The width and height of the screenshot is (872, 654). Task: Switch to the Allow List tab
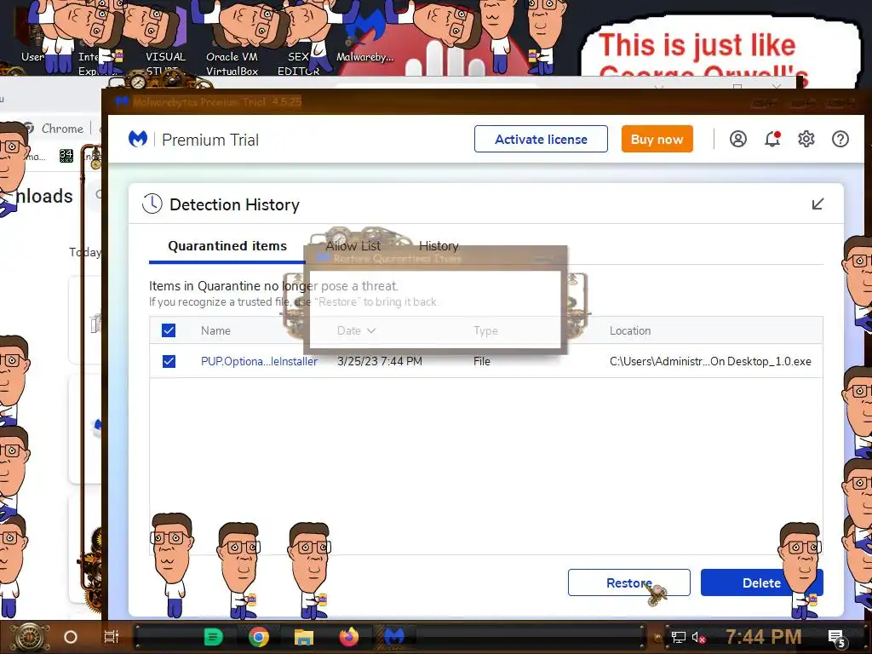coord(353,246)
